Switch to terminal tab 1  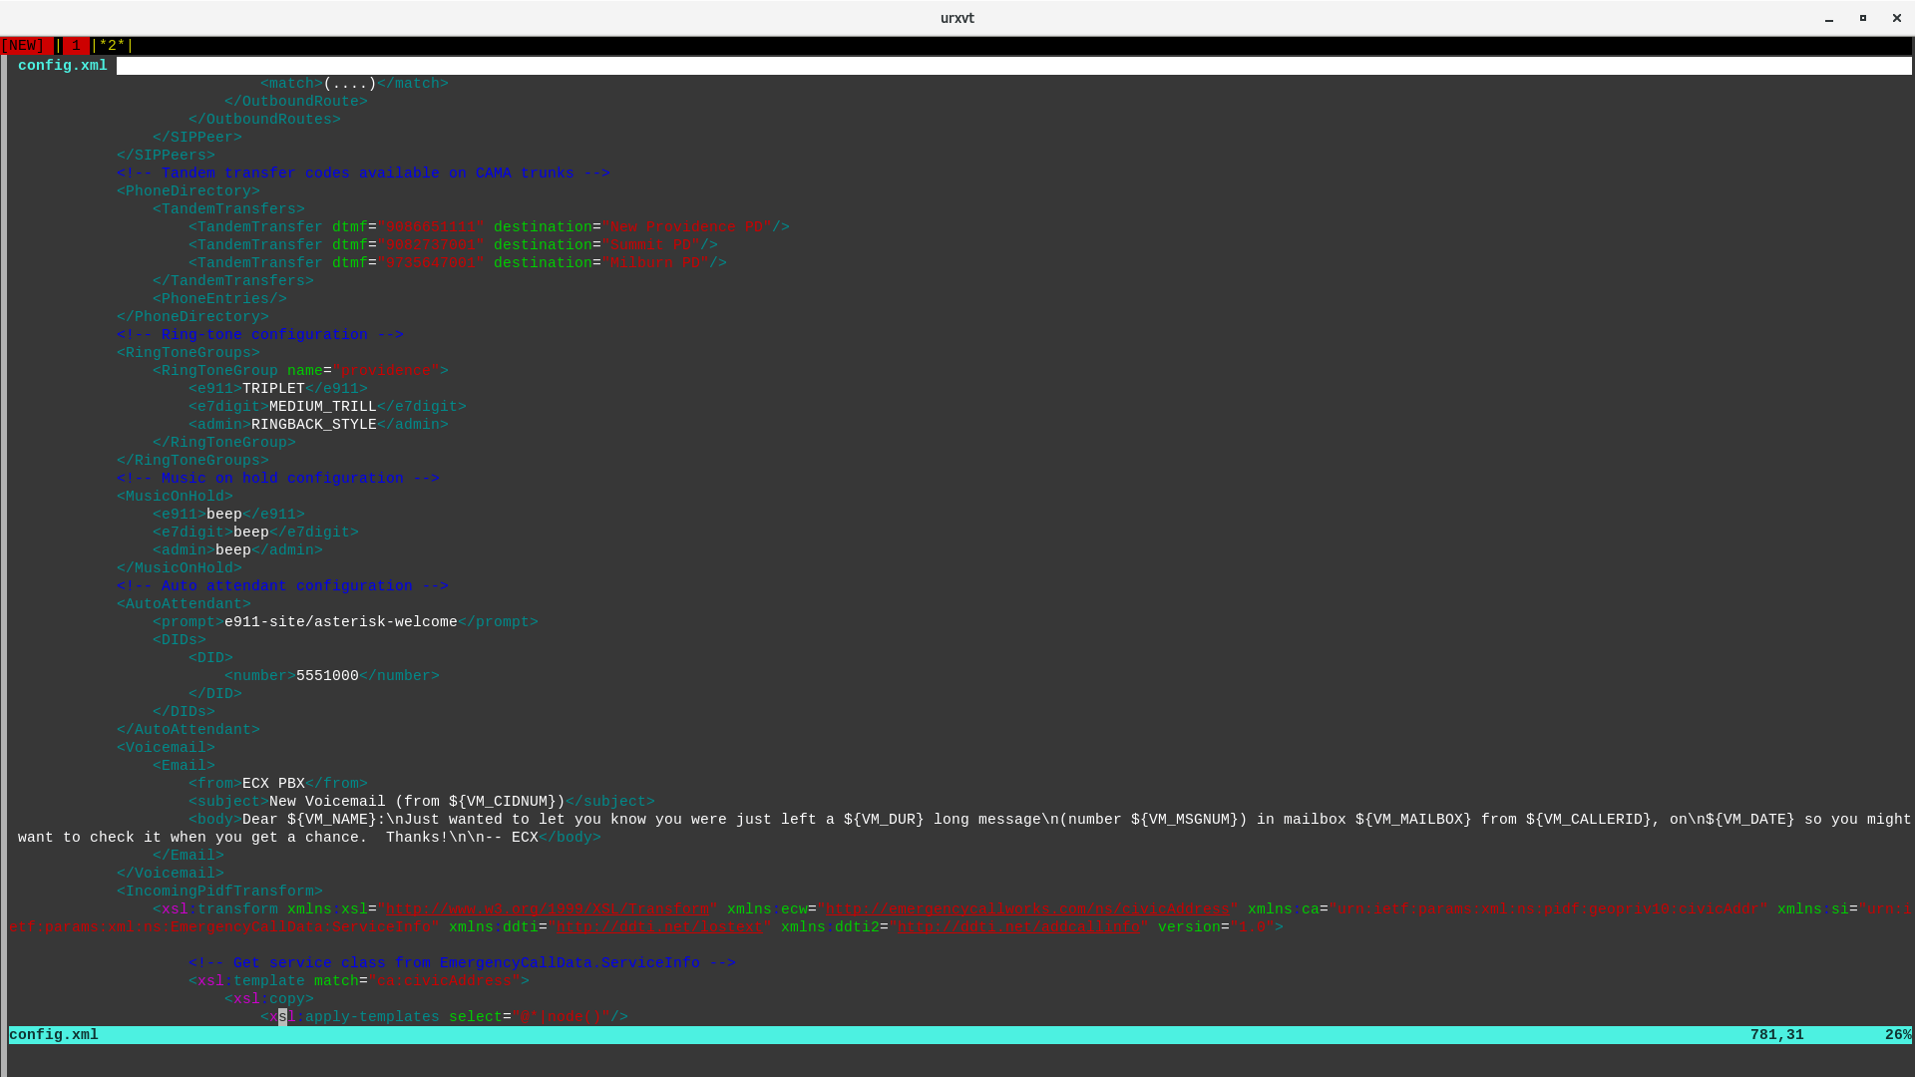click(x=76, y=46)
